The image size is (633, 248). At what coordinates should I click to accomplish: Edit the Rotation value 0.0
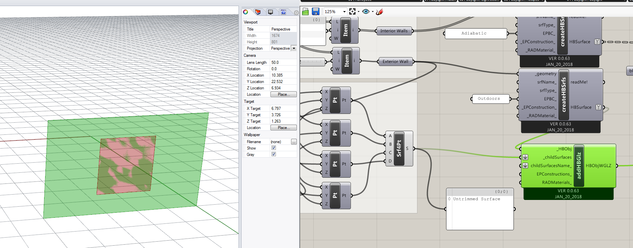tap(283, 69)
